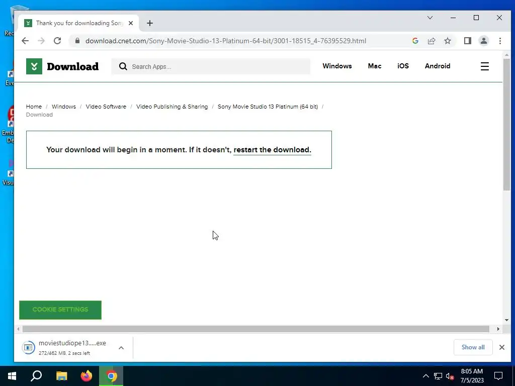515x386 pixels.
Task: Click Sony Movie Studio 13 Platinum breadcrumb
Action: (268, 107)
